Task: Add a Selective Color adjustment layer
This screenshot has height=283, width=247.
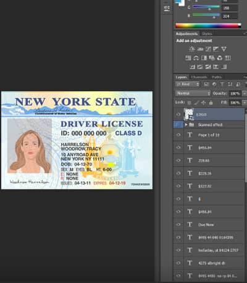Action: tap(216, 67)
